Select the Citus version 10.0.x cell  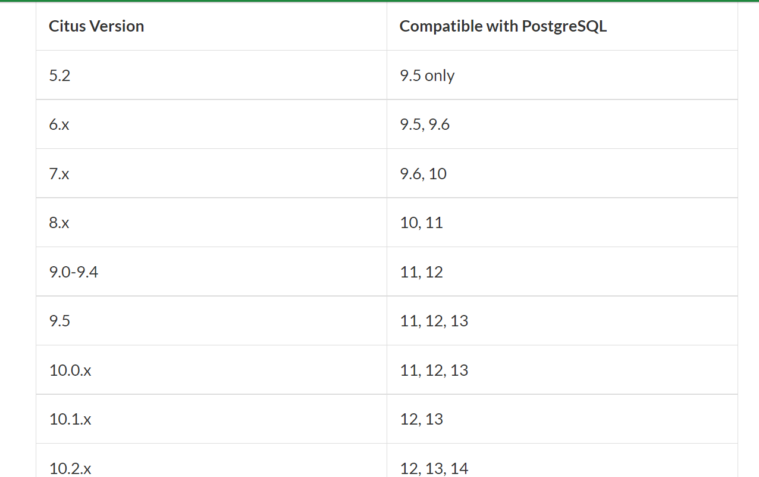click(70, 370)
